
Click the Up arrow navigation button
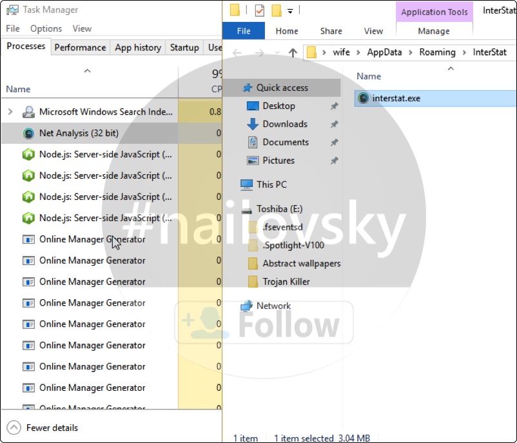(x=293, y=53)
